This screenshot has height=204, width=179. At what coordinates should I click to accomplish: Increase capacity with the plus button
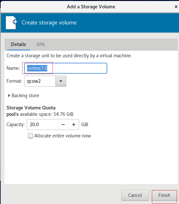[74, 125]
